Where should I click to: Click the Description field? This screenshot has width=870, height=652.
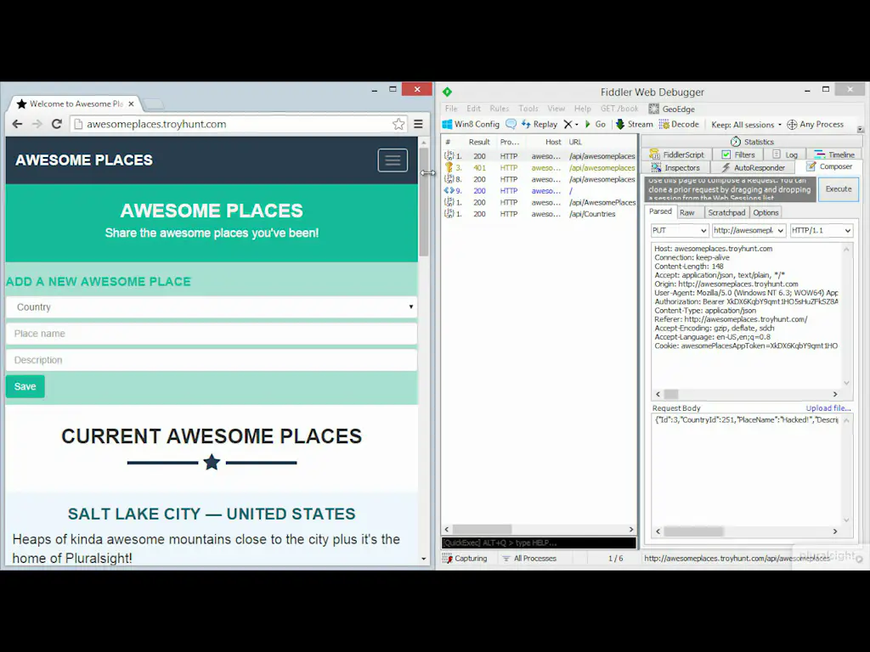pos(212,360)
